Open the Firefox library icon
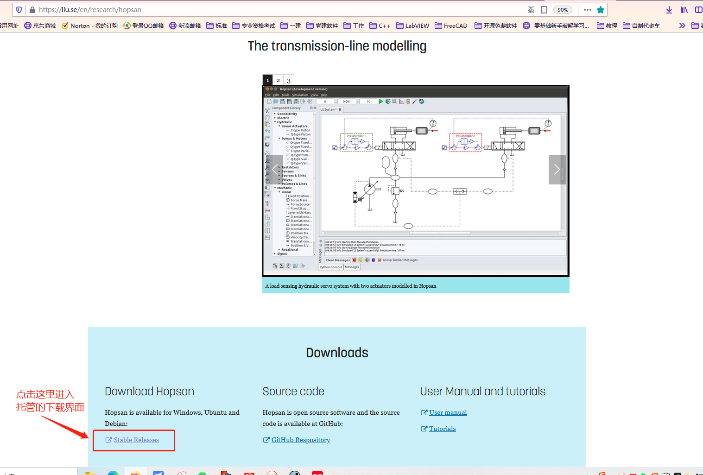 click(x=684, y=10)
